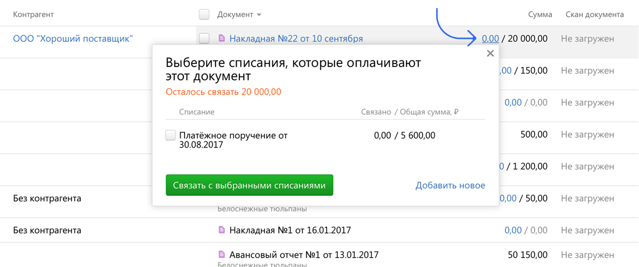
Task: Click 0,00 link in Накладная №1 row
Action: pos(513,230)
